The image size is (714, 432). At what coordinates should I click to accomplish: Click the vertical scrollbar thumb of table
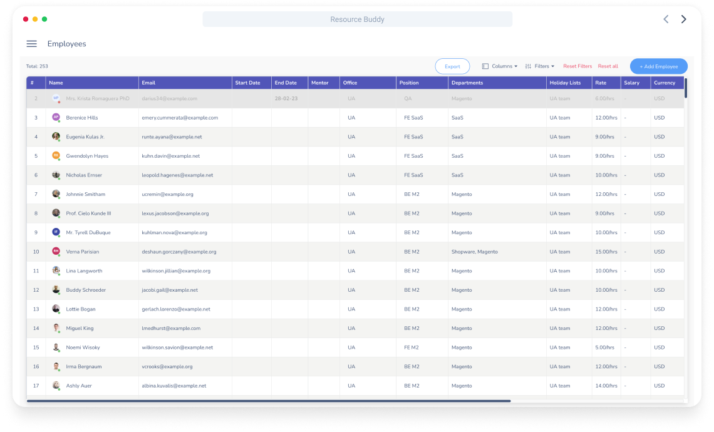tap(686, 88)
